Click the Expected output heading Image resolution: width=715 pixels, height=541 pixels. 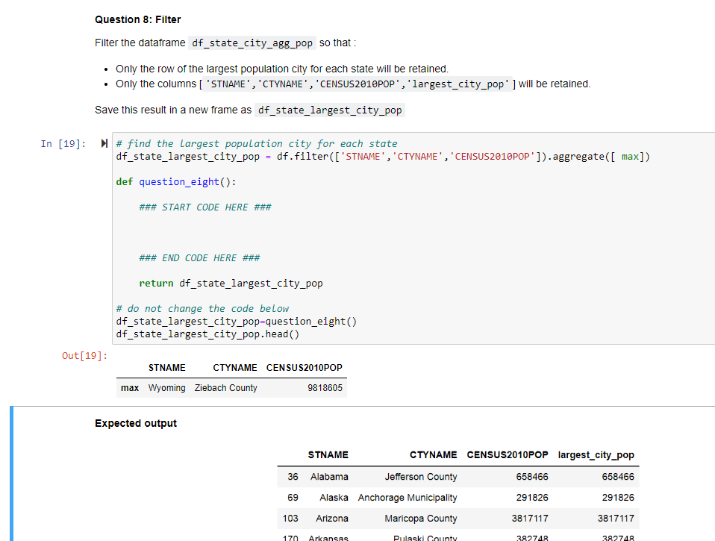(136, 423)
